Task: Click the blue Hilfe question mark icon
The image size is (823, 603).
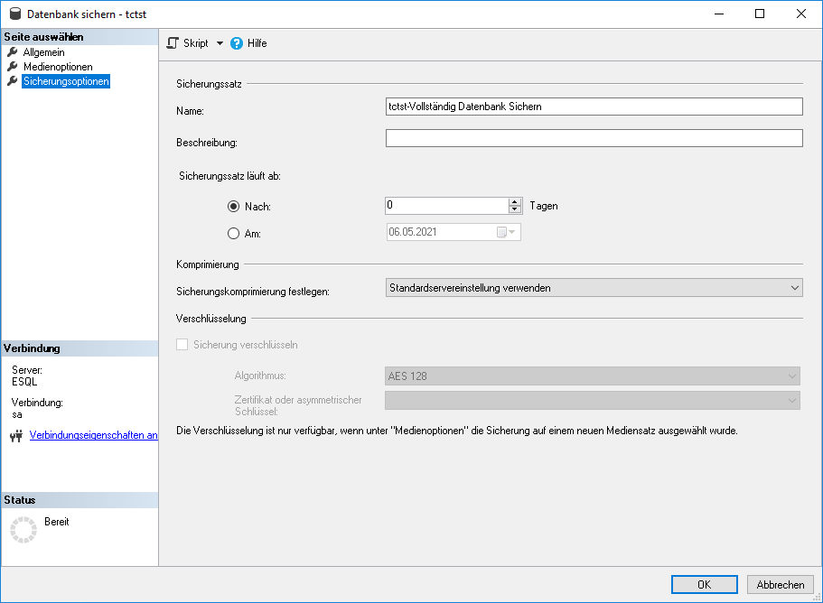Action: (237, 43)
